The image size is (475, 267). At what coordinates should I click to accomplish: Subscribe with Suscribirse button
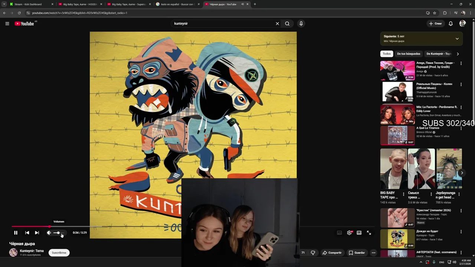[x=59, y=253]
